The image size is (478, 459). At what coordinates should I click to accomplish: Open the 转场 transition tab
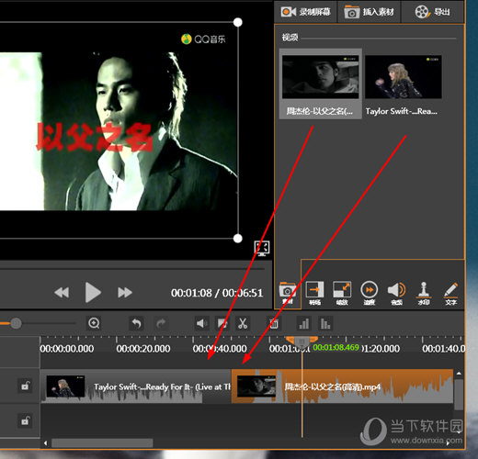click(x=314, y=293)
